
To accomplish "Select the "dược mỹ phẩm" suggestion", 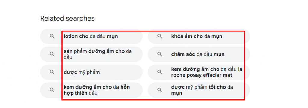I will [x=91, y=72].
